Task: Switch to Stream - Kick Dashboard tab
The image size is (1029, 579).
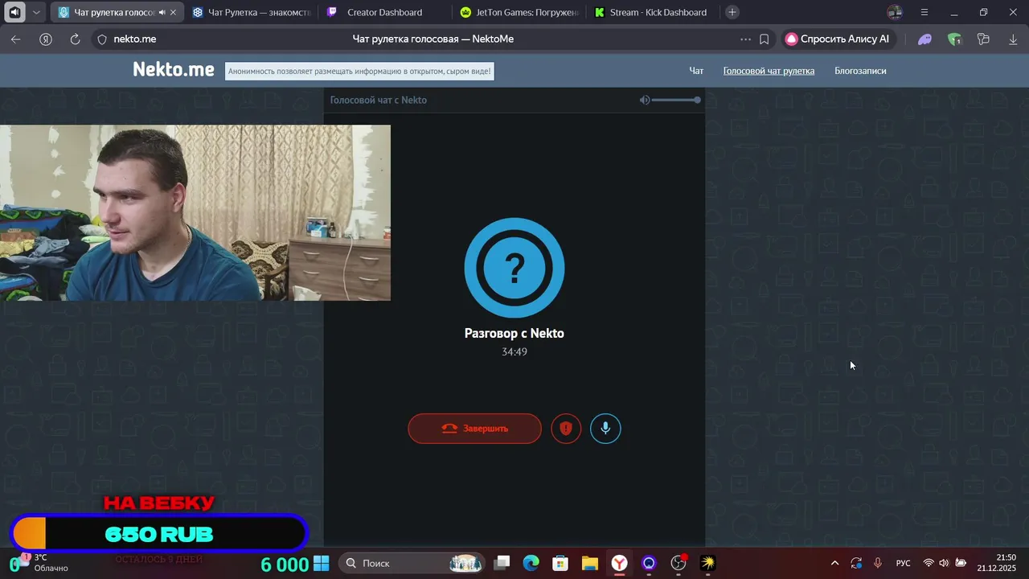Action: pyautogui.click(x=652, y=12)
